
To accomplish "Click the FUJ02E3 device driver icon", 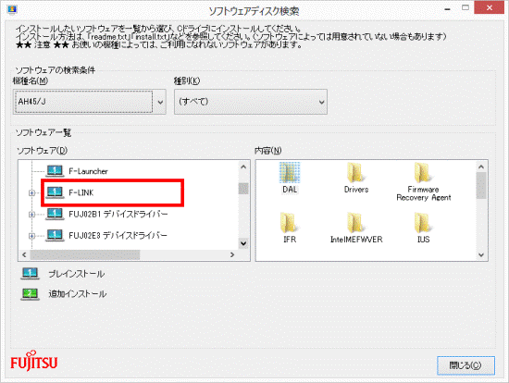I will pos(55,235).
